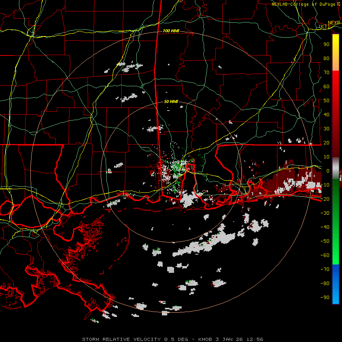Click the 50 value on velocity scale
This screenshot has width=342, height=342.
click(326, 101)
